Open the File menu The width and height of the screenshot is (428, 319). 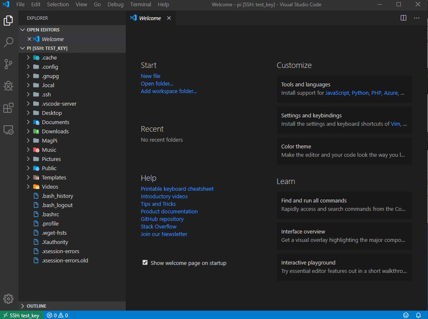[21, 4]
